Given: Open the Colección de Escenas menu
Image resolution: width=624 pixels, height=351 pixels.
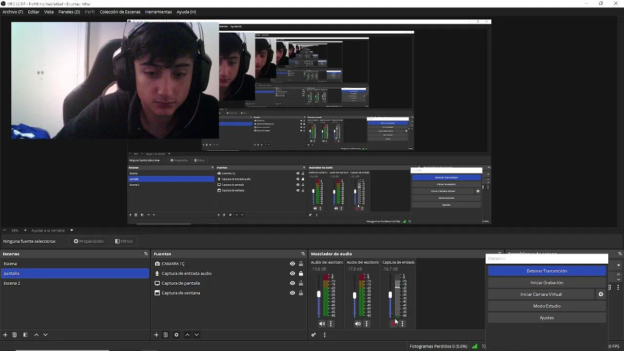Looking at the screenshot, I should [x=120, y=12].
